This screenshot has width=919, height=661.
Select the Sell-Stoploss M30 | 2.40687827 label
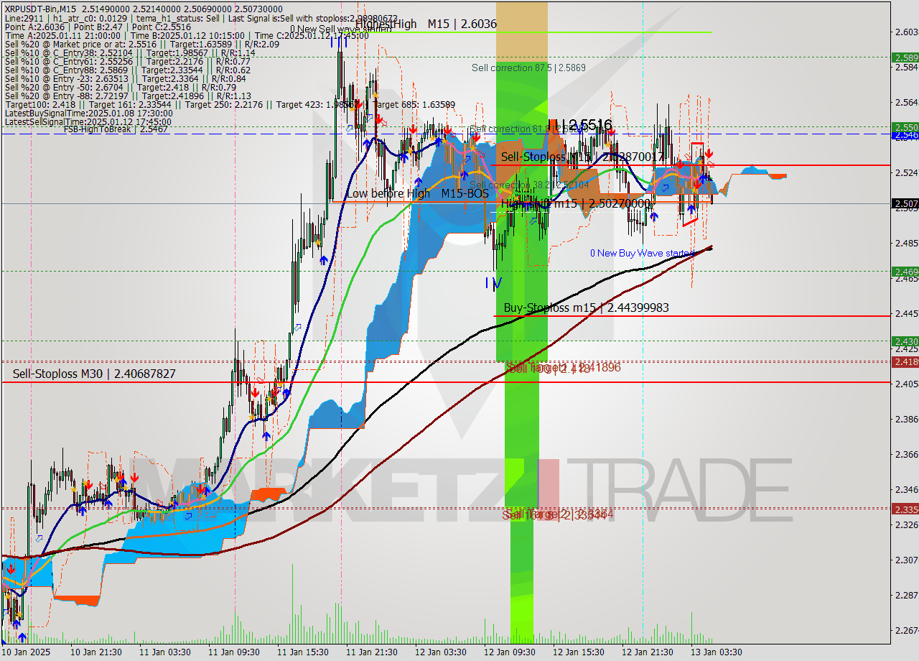(x=94, y=374)
